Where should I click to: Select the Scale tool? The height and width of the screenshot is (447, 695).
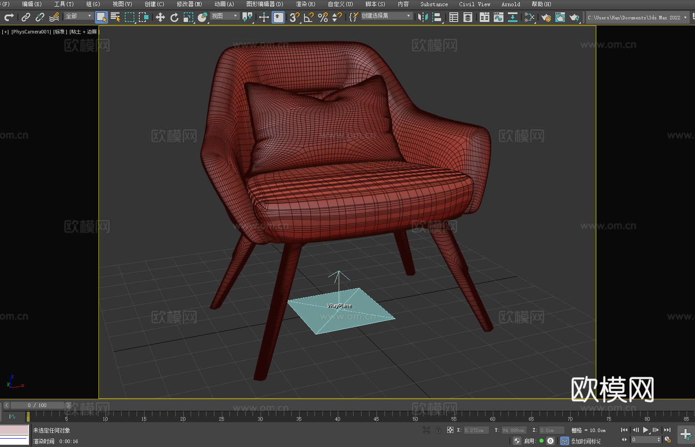tap(188, 17)
